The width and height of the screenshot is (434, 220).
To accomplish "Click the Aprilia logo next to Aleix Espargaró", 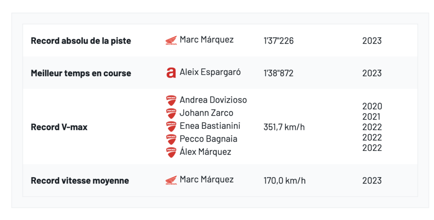I will [171, 73].
